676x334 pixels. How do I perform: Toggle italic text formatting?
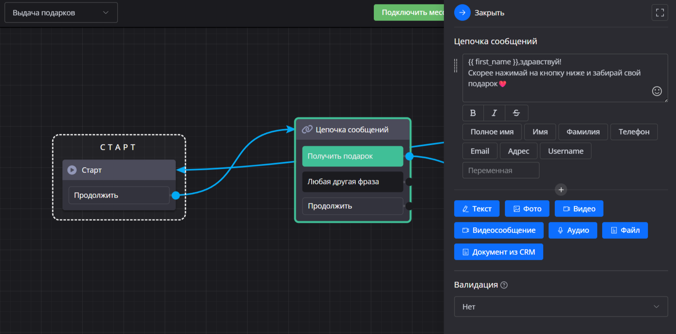tap(494, 113)
